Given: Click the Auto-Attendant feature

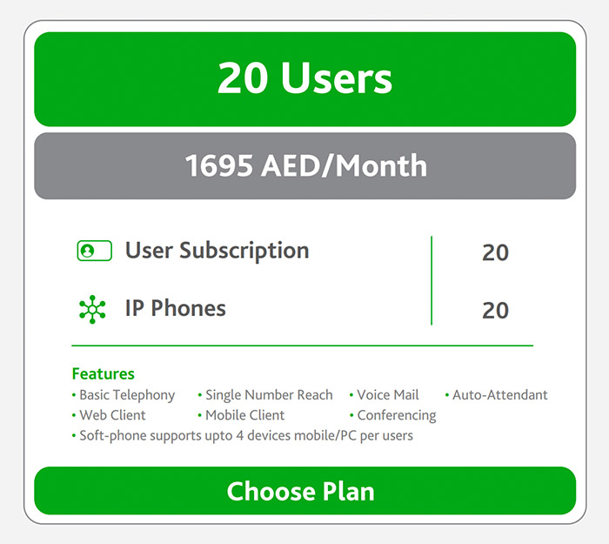Looking at the screenshot, I should point(500,395).
